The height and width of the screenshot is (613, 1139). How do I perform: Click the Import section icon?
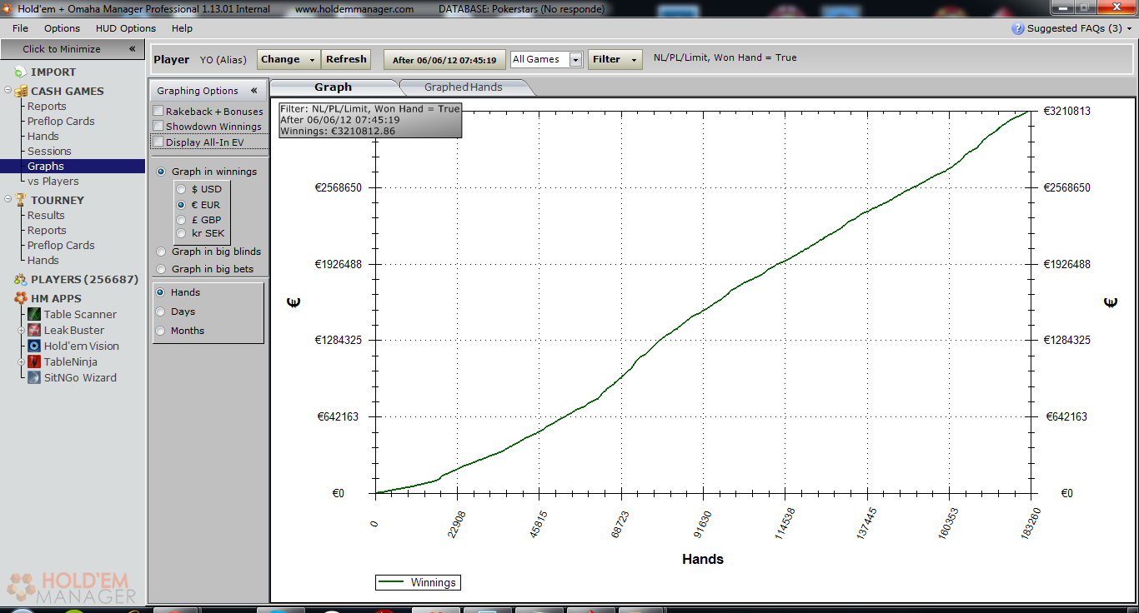tap(20, 72)
